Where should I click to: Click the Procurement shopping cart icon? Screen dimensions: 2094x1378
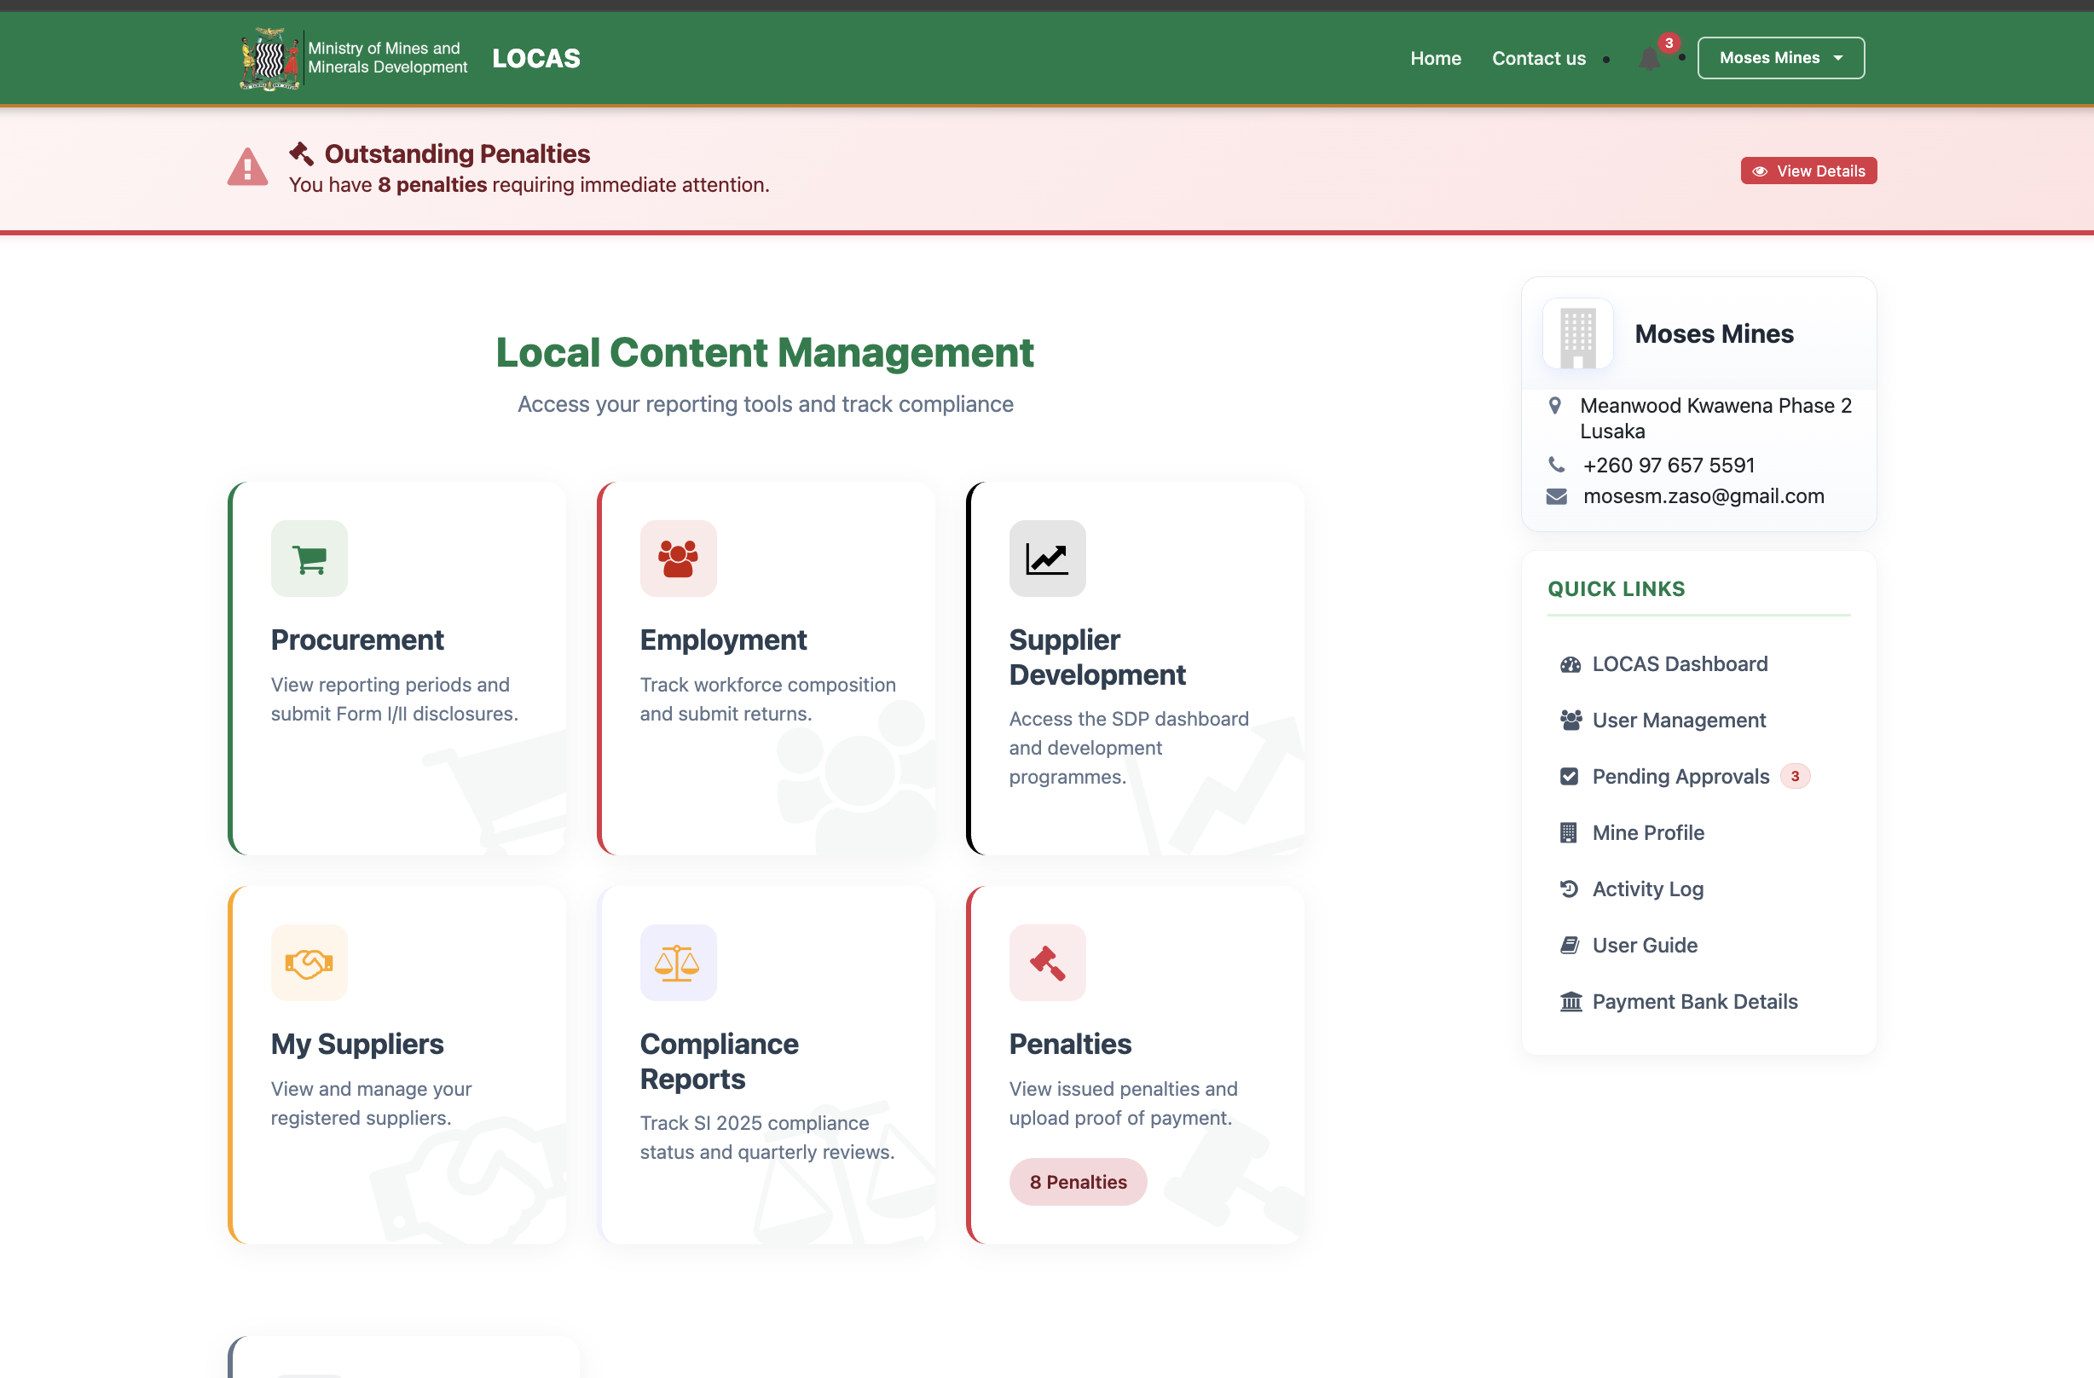[309, 559]
